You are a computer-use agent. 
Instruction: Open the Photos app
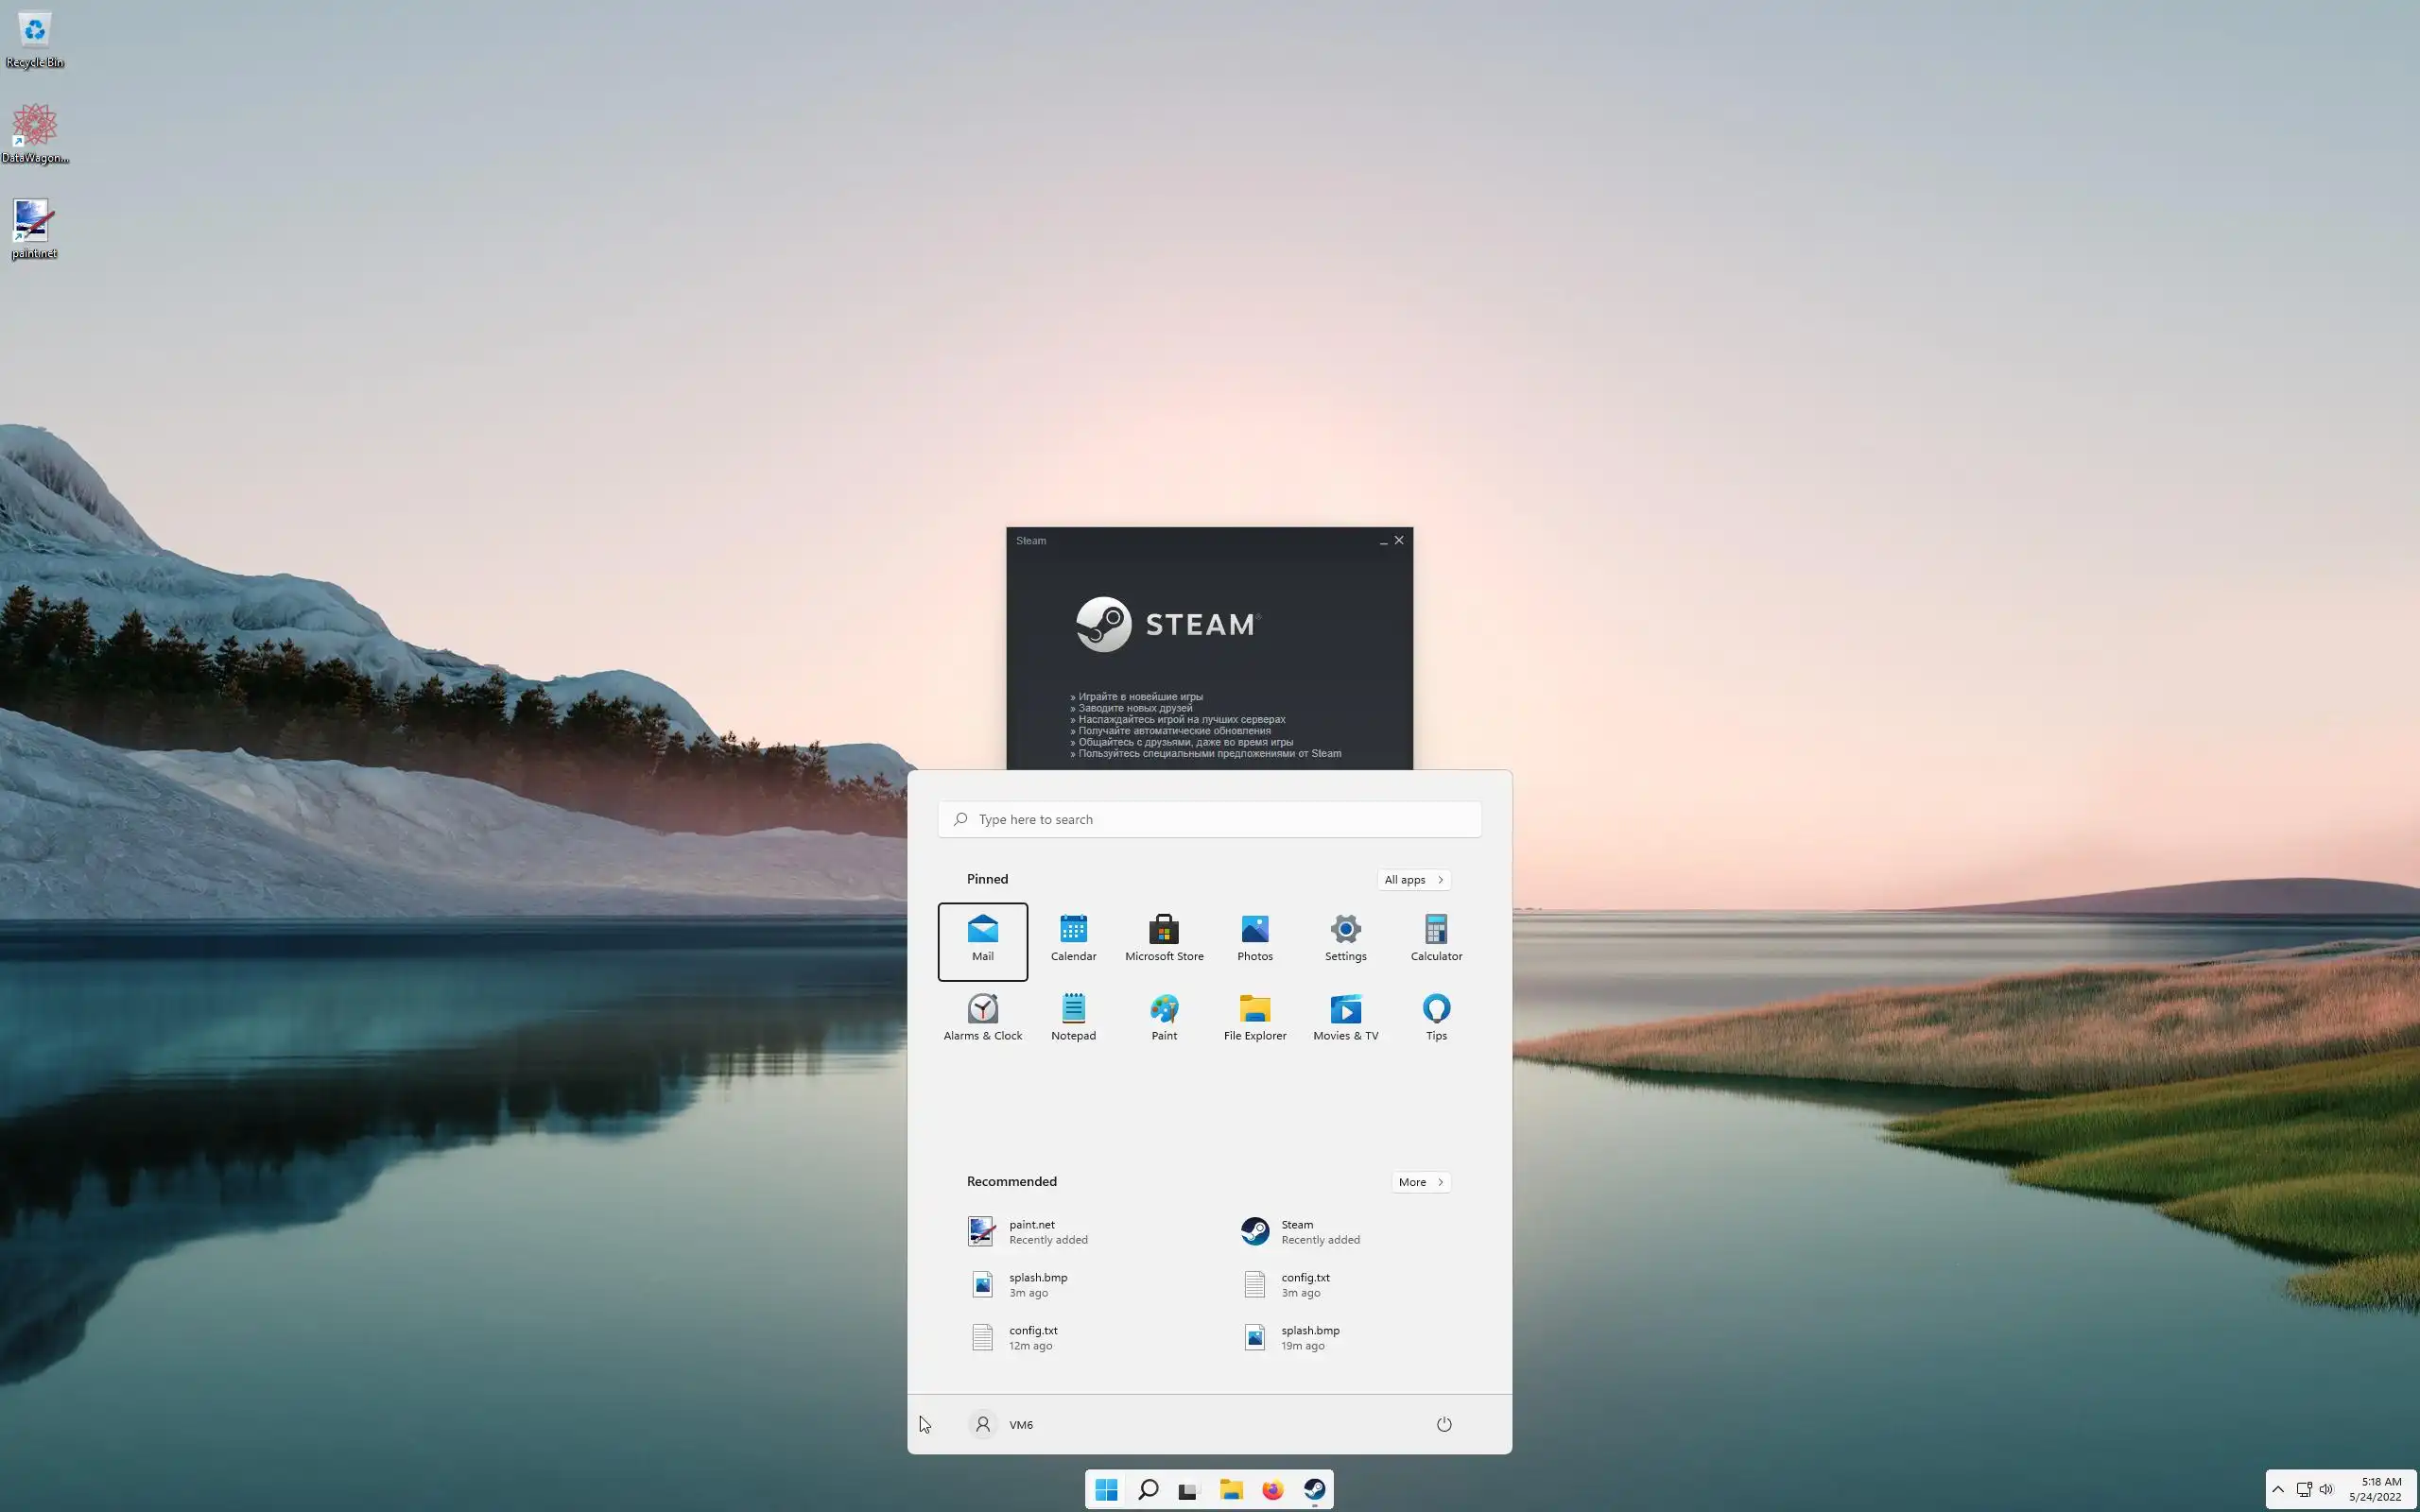(1254, 939)
